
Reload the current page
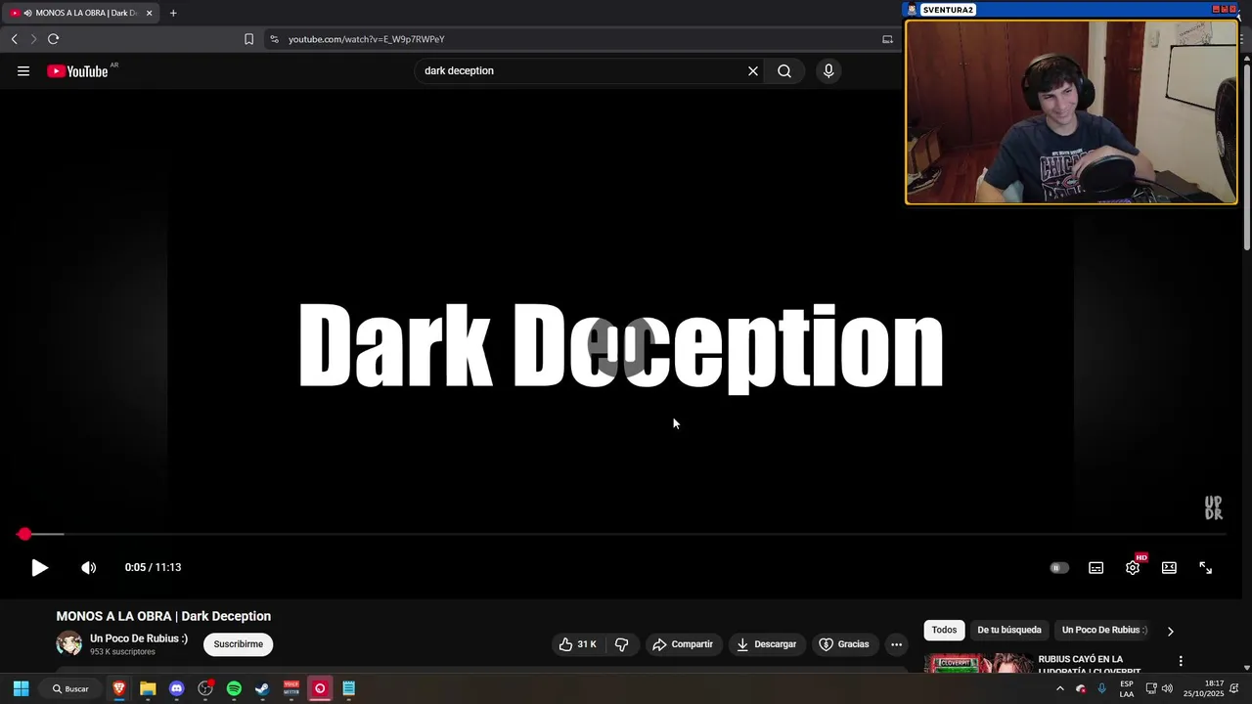pos(53,39)
